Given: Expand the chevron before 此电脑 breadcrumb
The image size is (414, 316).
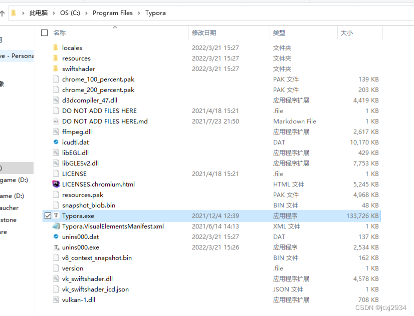Looking at the screenshot, I should coord(23,13).
